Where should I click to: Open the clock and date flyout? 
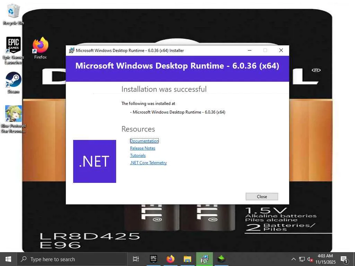[x=325, y=259]
